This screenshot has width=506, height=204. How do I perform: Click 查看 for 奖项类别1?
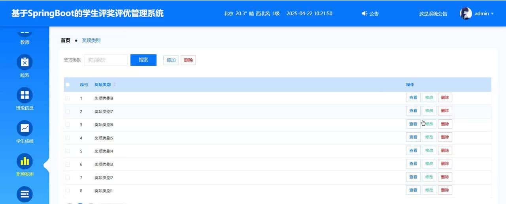coord(413,190)
